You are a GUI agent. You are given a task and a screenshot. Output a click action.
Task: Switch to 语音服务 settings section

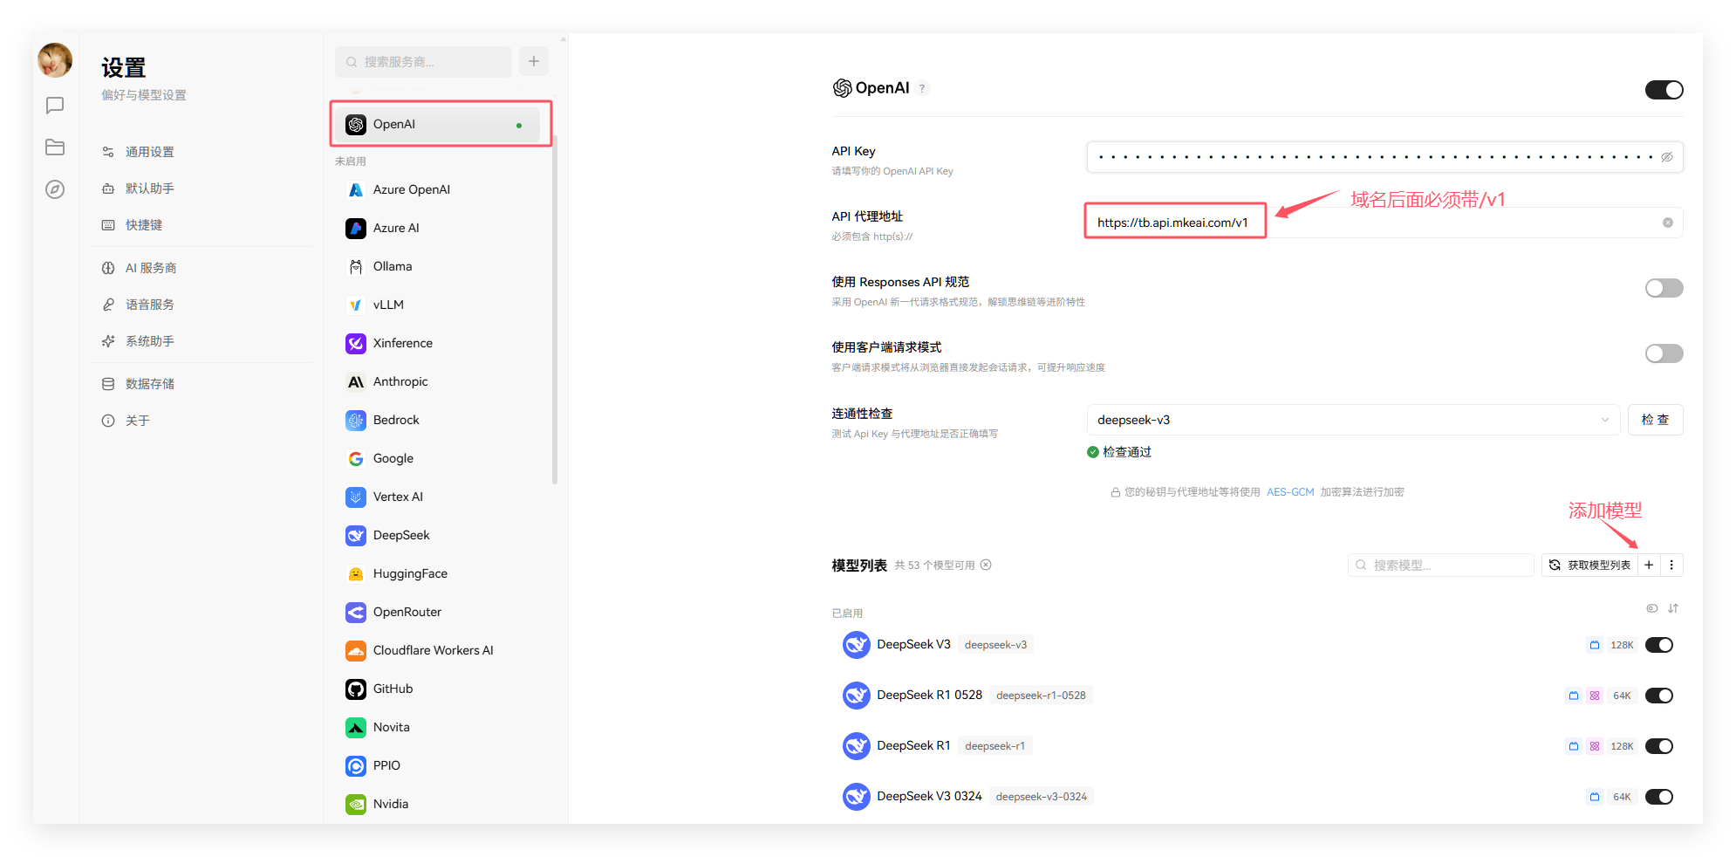153,304
